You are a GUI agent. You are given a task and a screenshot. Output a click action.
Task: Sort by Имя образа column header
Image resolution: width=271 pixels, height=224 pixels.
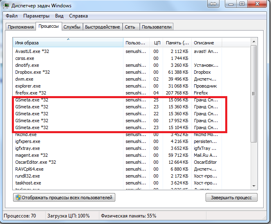pyautogui.click(x=68, y=42)
